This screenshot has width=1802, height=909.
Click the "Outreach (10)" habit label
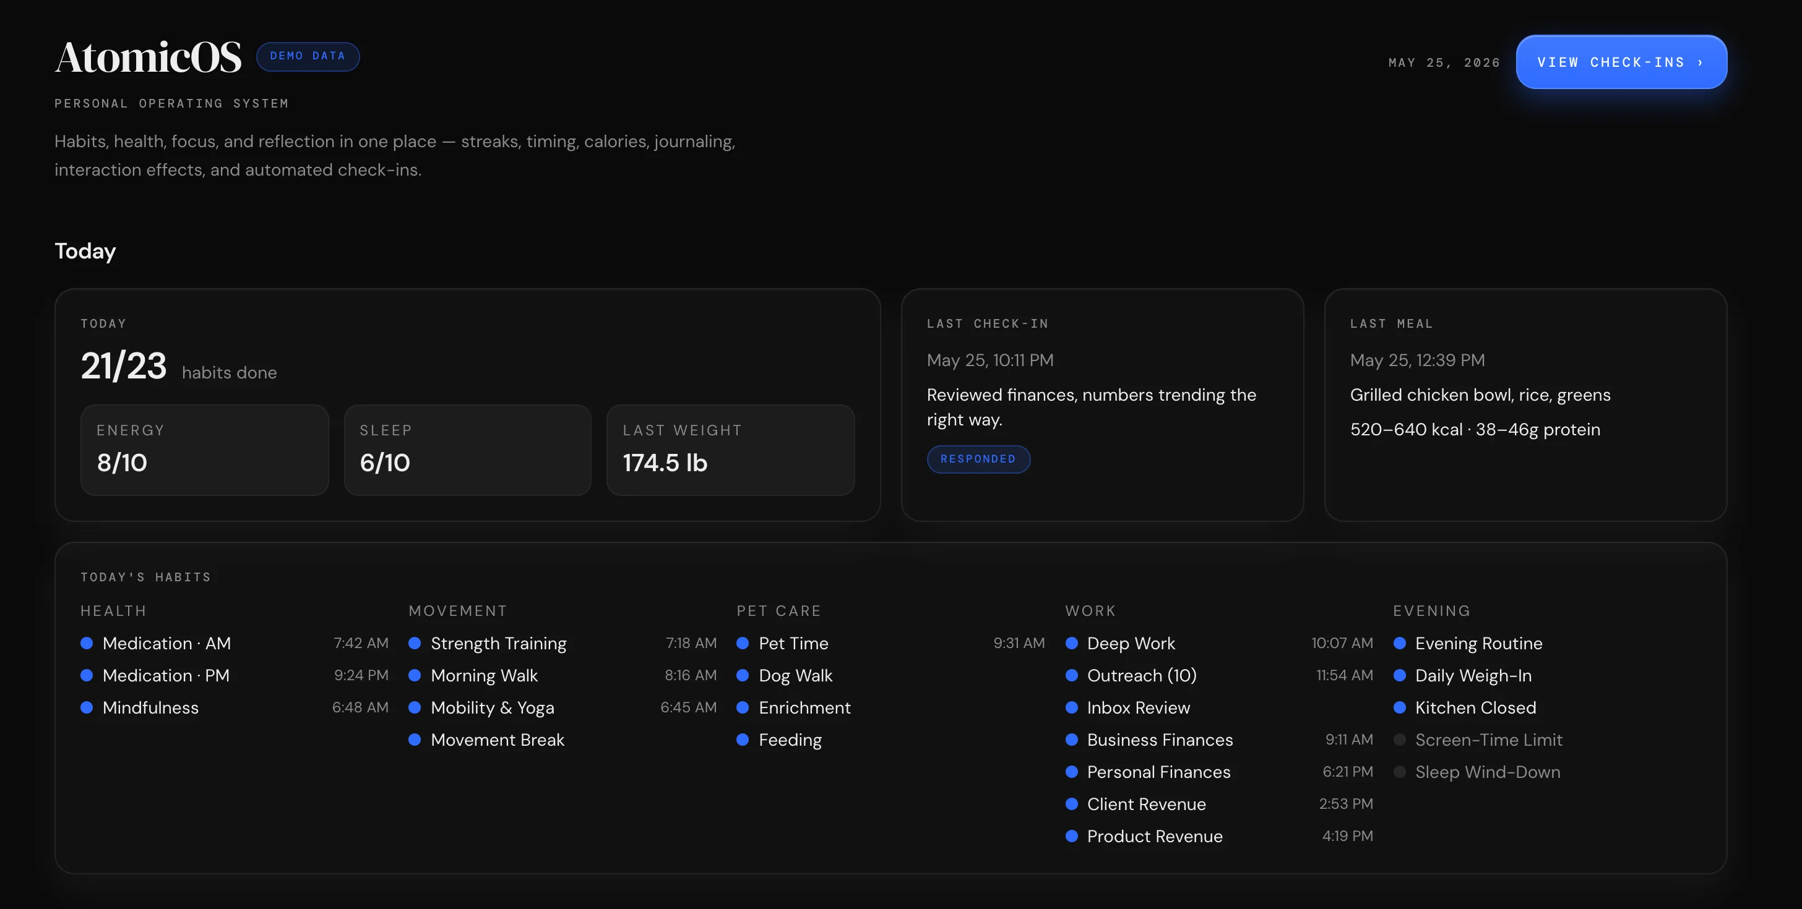[x=1142, y=676]
